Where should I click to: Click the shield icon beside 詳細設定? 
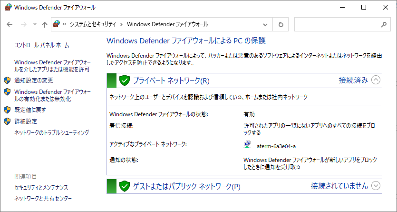[7, 121]
